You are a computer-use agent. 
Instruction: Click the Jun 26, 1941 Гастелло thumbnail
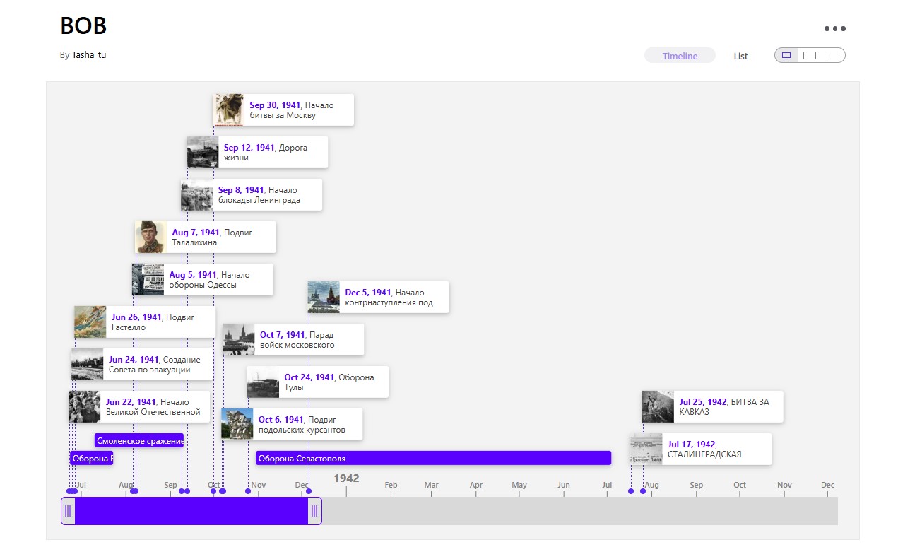[90, 322]
